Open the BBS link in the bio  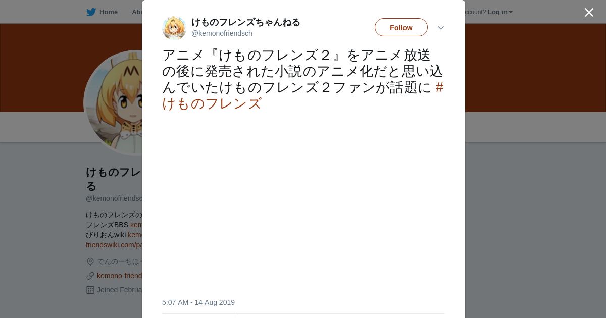pyautogui.click(x=136, y=225)
